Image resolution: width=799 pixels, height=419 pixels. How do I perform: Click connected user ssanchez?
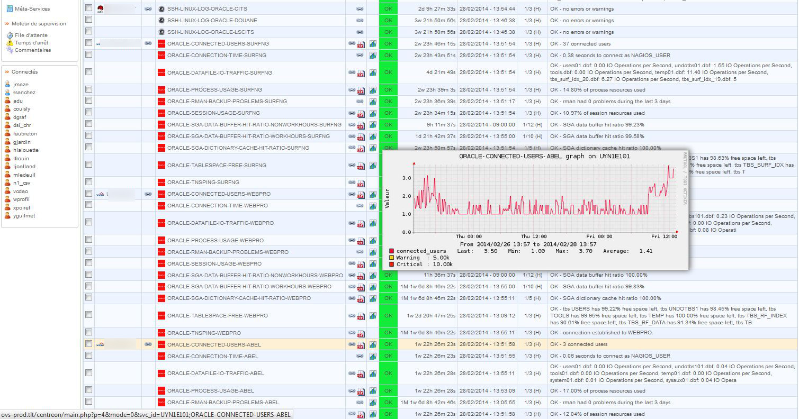pos(24,93)
